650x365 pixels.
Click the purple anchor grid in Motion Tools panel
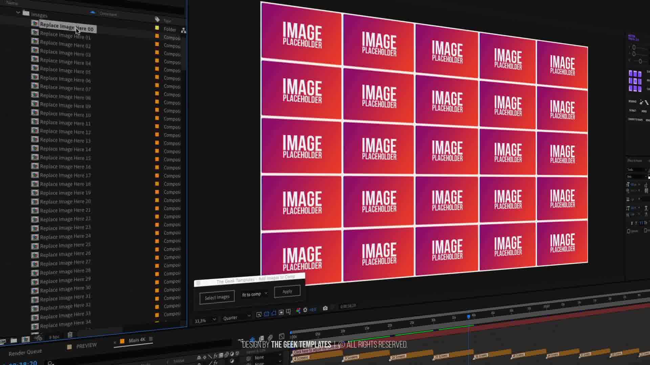(x=635, y=81)
